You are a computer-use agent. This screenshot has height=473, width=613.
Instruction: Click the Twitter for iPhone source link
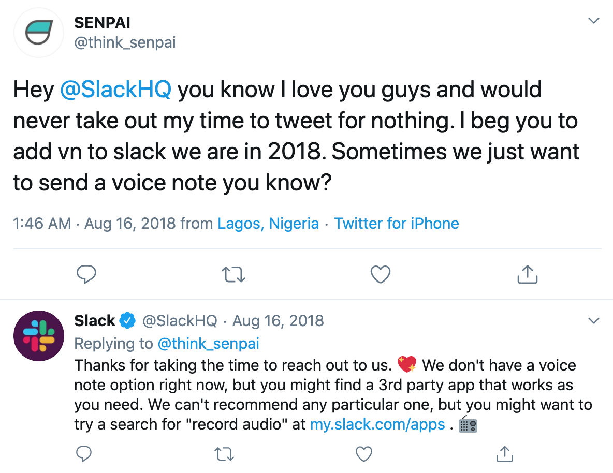point(397,224)
